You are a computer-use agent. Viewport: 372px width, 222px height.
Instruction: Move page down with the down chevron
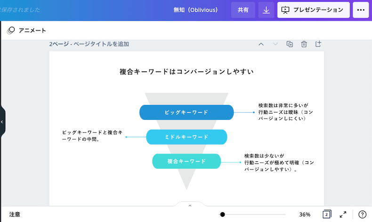coord(275,44)
